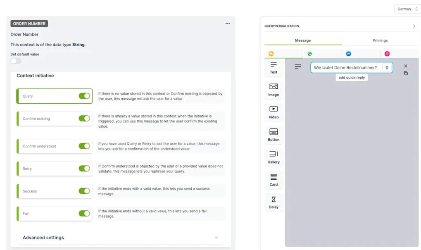
Task: Select the Confirm understood initiative row
Action: coord(55,146)
